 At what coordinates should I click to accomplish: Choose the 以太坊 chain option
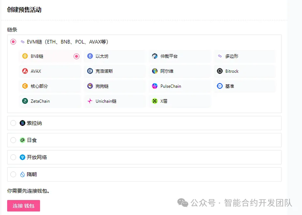115,56
